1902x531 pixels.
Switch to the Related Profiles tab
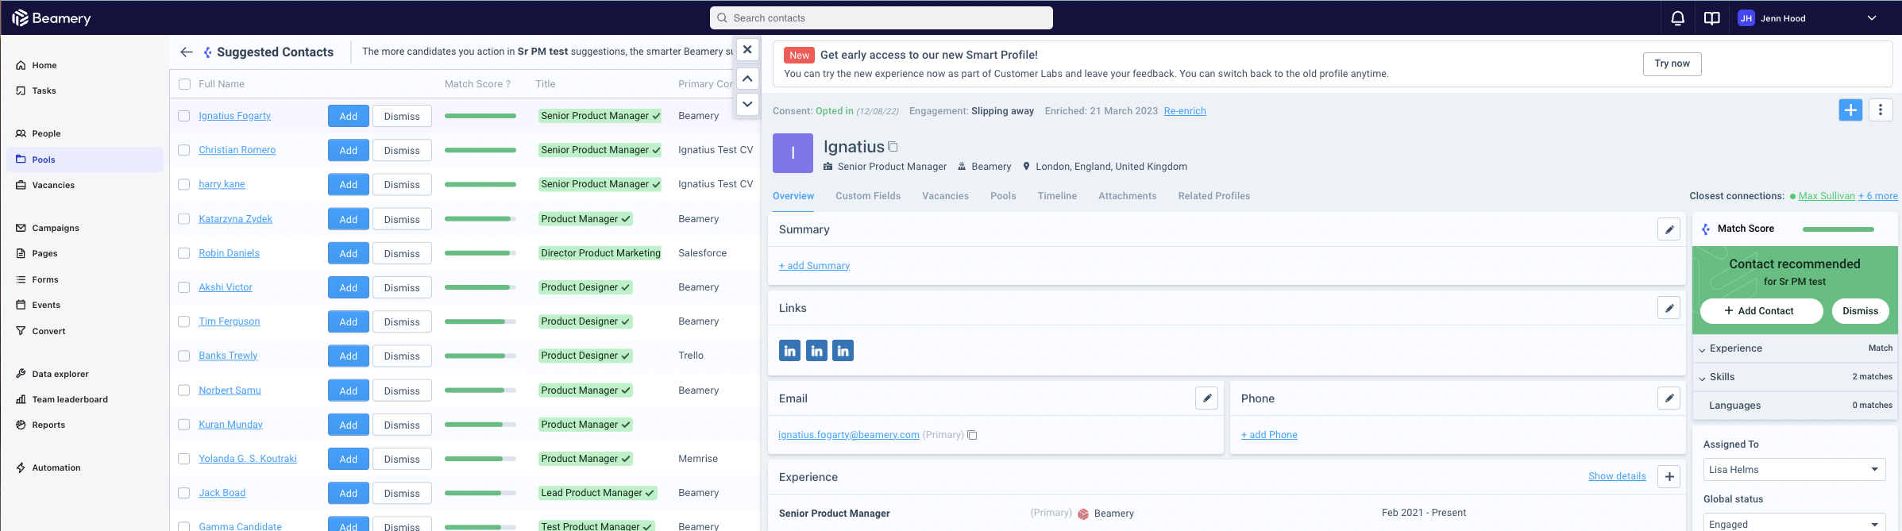tap(1214, 196)
